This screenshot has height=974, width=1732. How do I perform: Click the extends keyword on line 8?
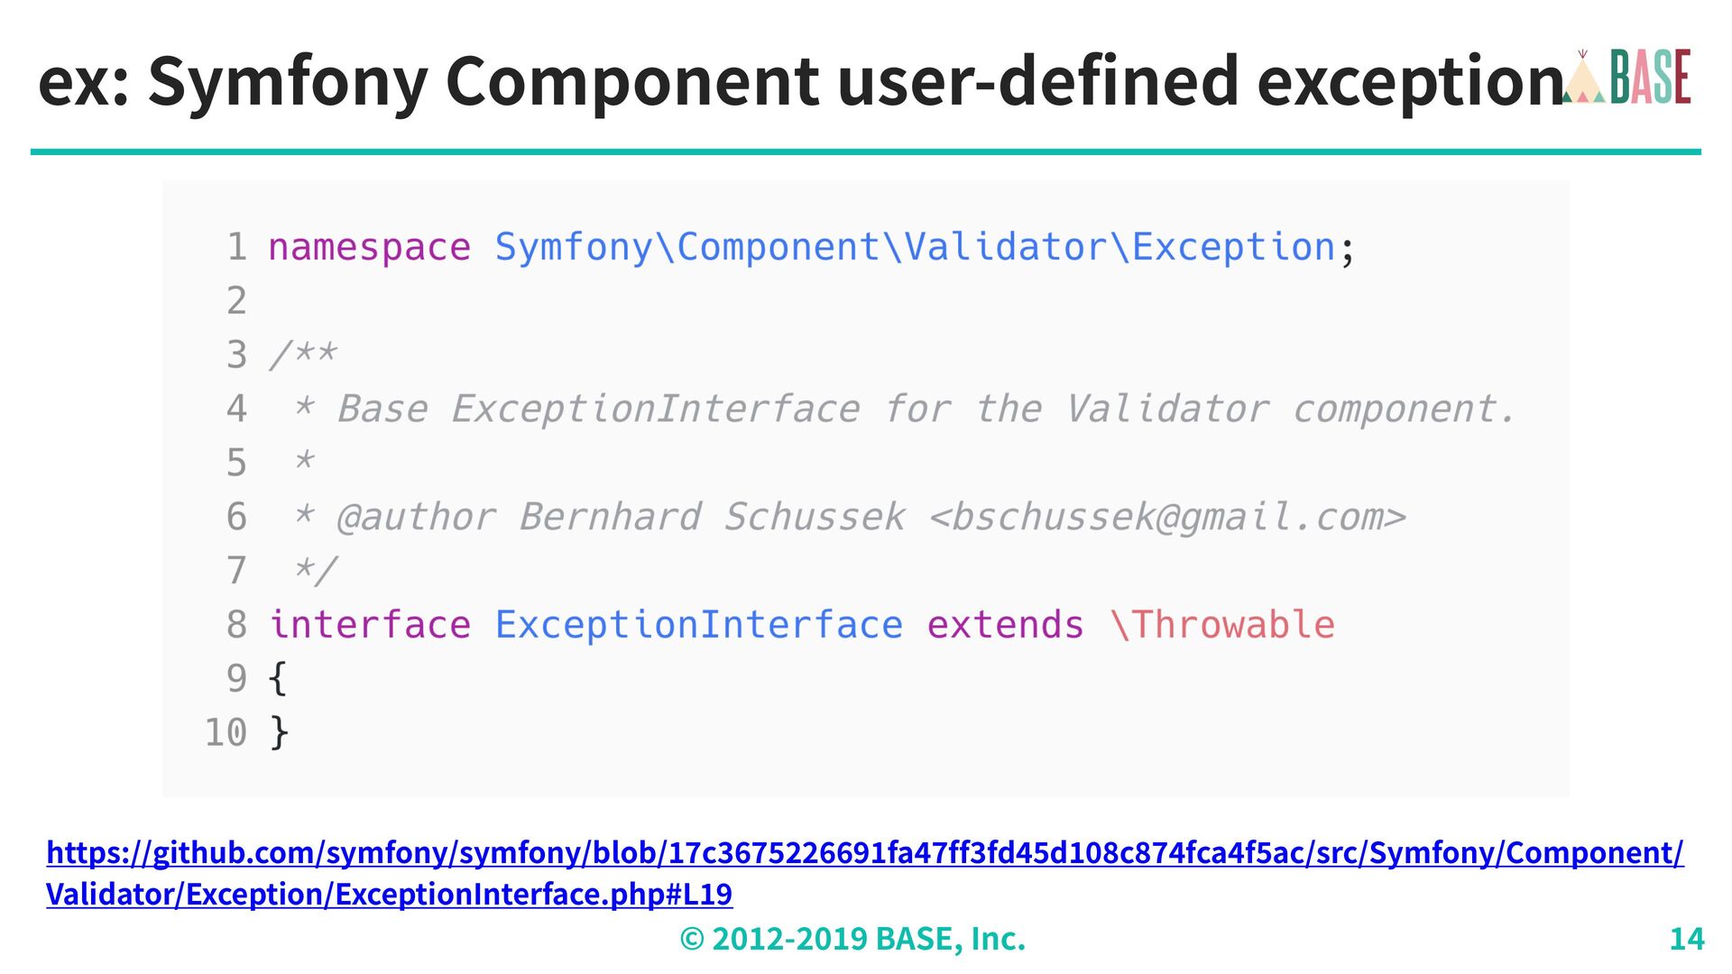1005,625
